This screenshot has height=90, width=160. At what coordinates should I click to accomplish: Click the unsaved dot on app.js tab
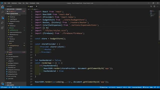(x=36, y=6)
